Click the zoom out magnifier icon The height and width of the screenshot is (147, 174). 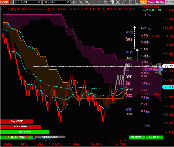pyautogui.click(x=93, y=2)
